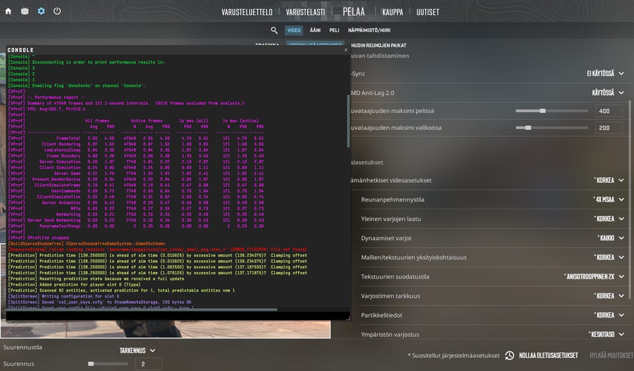Select the Peli settings tab
634x371 pixels.
tap(334, 30)
